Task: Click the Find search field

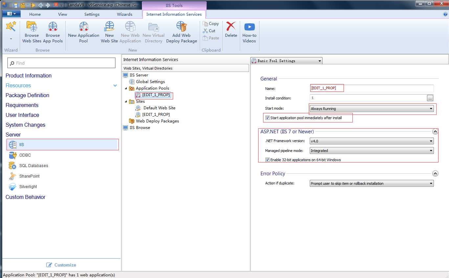Action: (61, 63)
